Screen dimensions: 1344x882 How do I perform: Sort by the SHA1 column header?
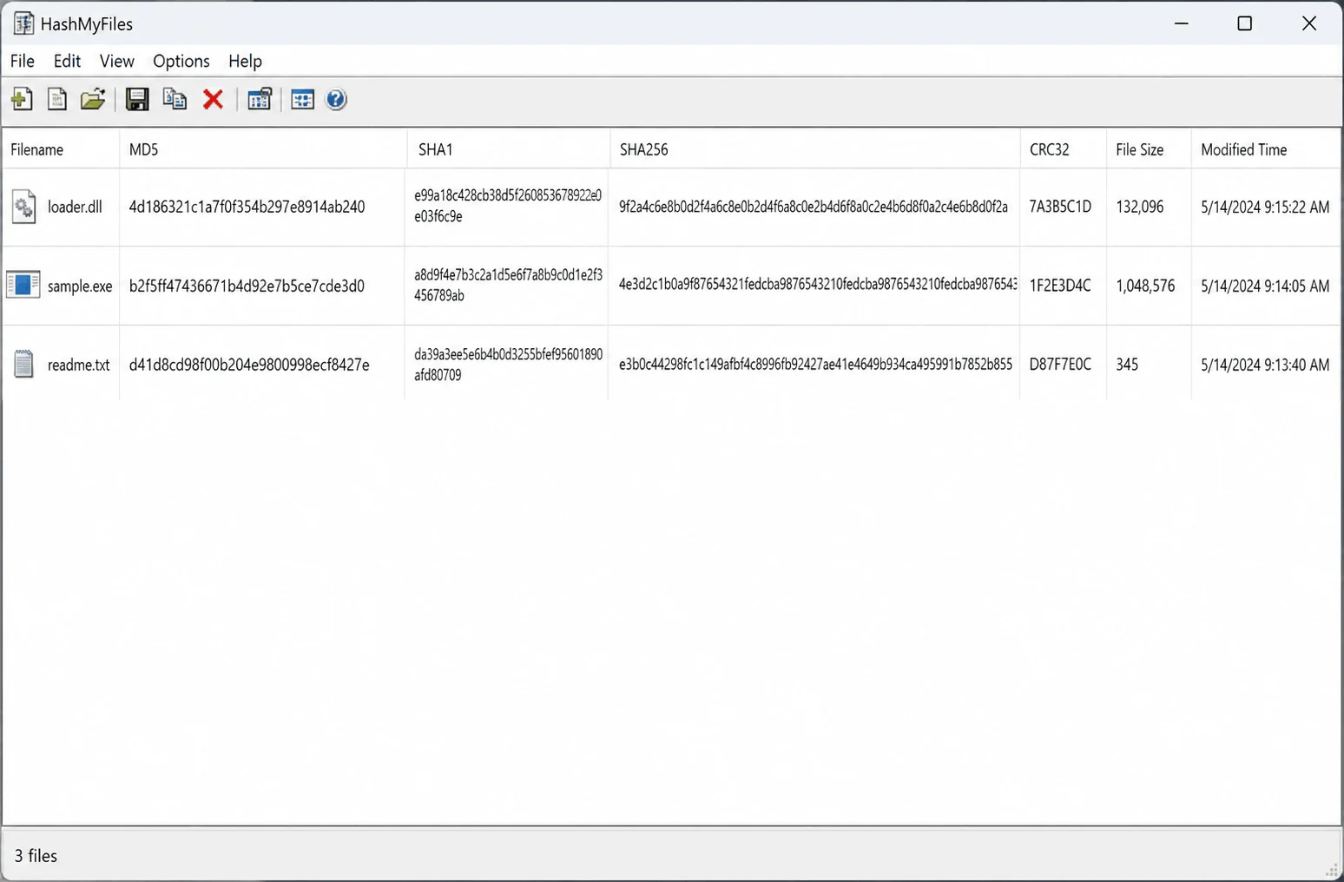point(508,149)
